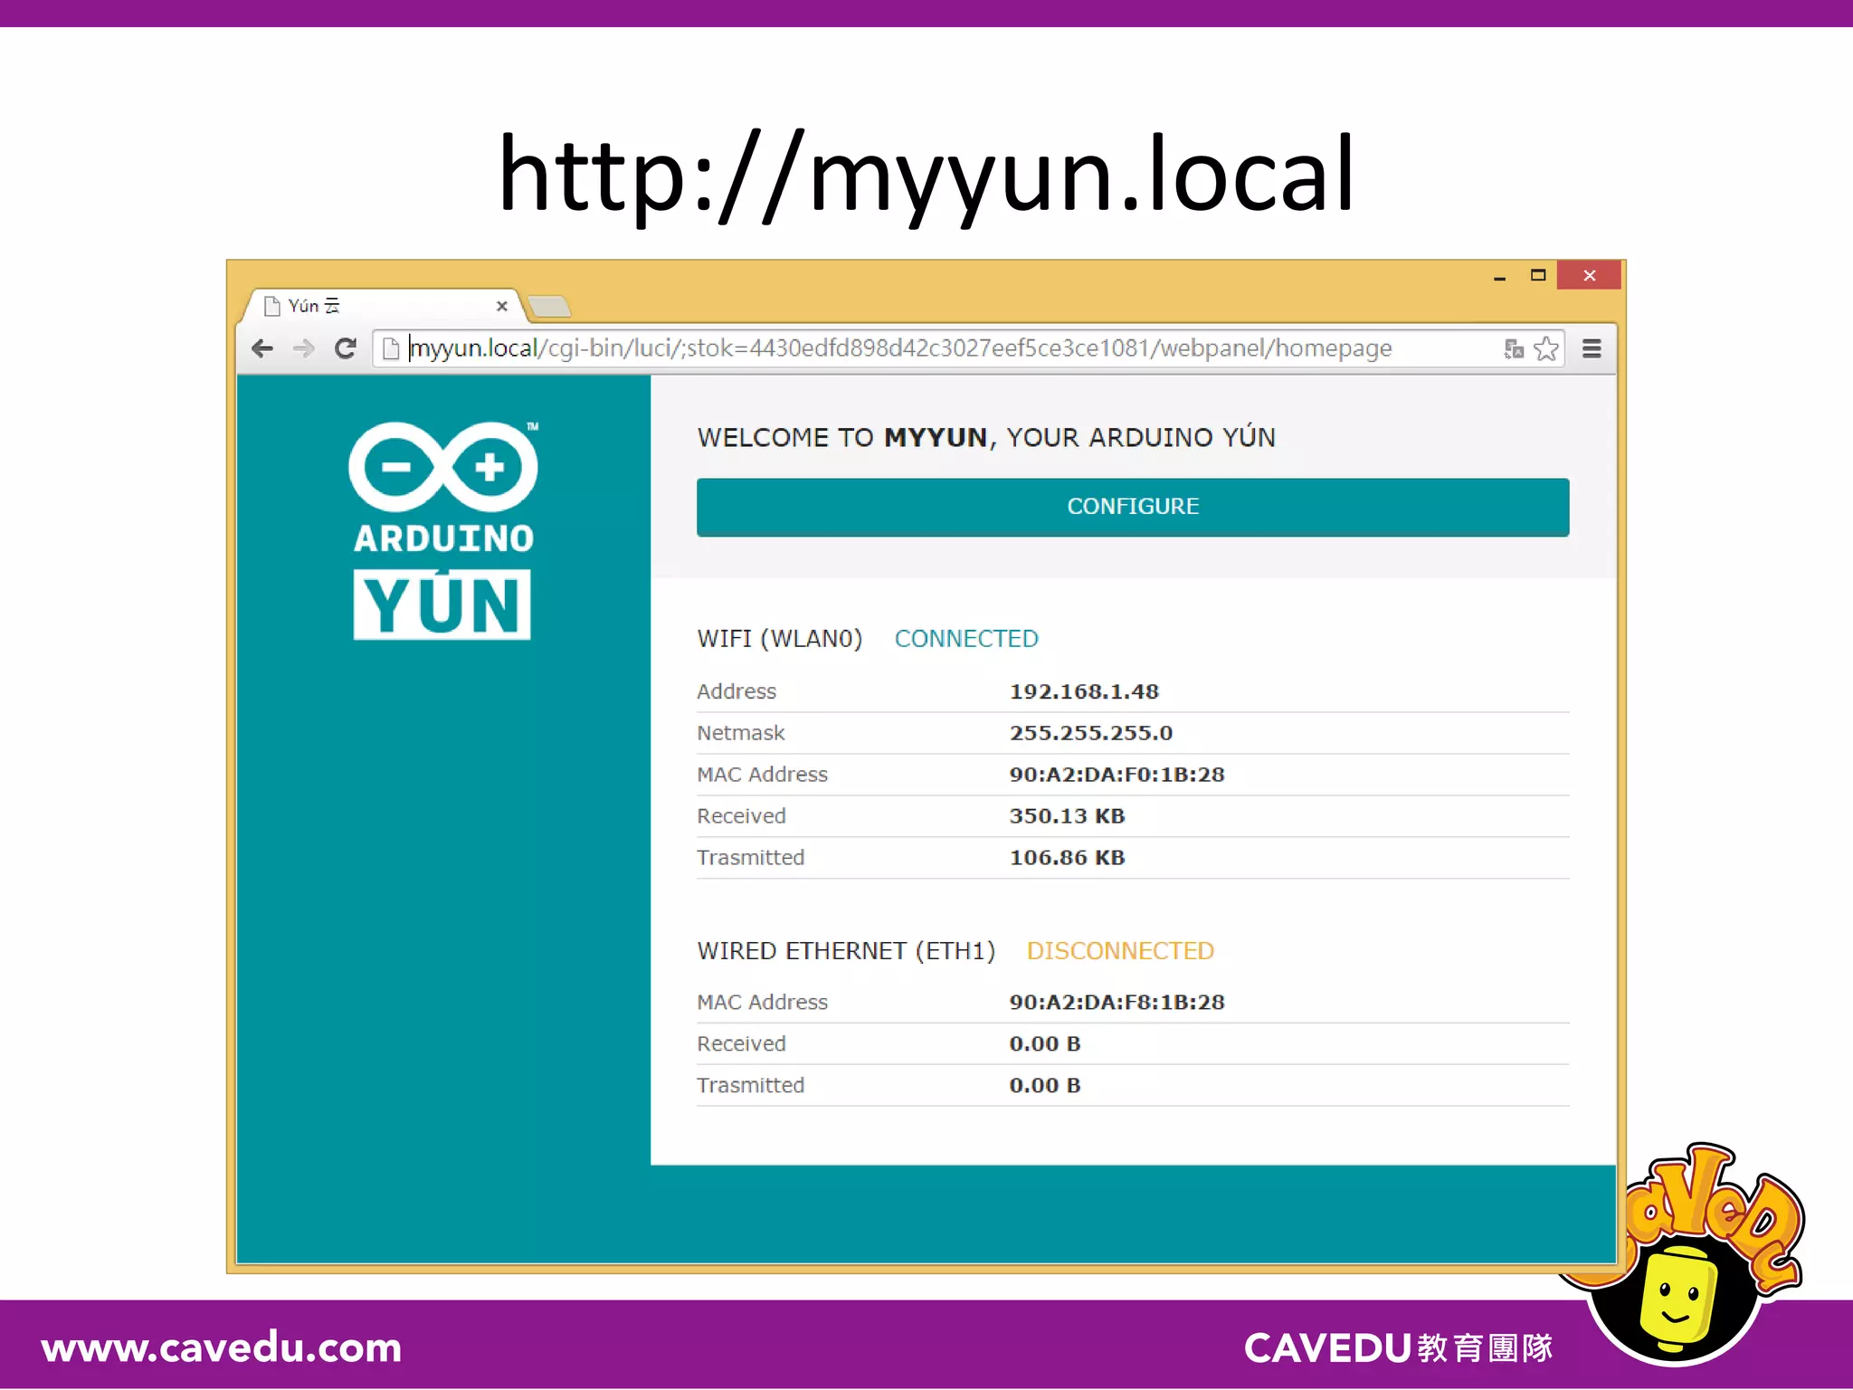Click the DISCONNECTED status text
Image resolution: width=1853 pixels, height=1390 pixels.
tap(1120, 951)
